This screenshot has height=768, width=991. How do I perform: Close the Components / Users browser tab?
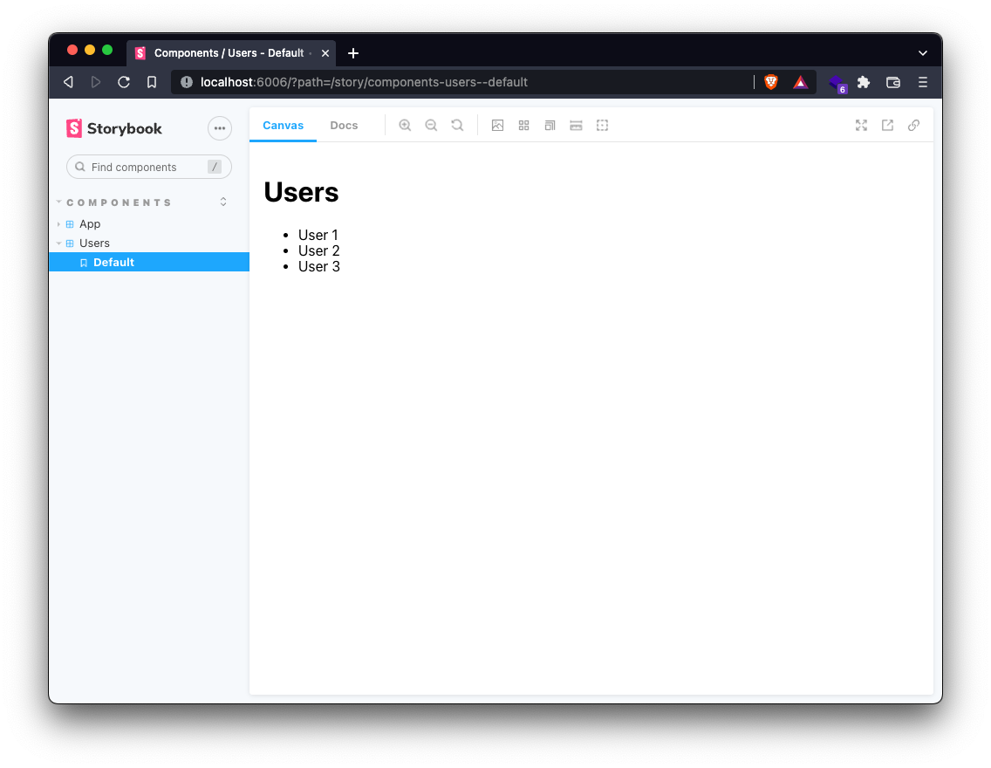pyautogui.click(x=325, y=53)
